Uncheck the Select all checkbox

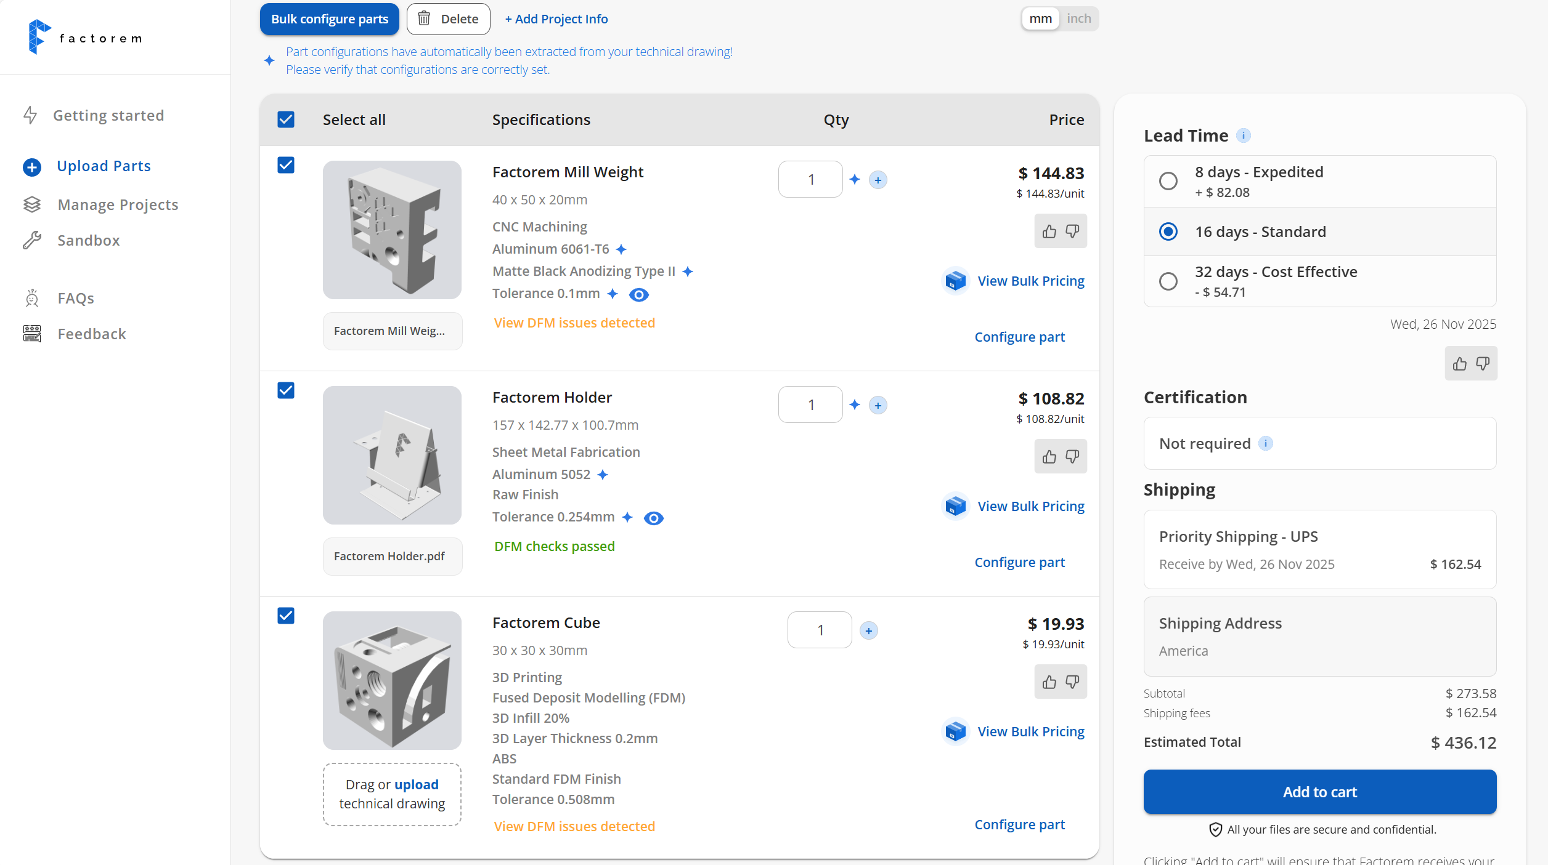click(285, 119)
